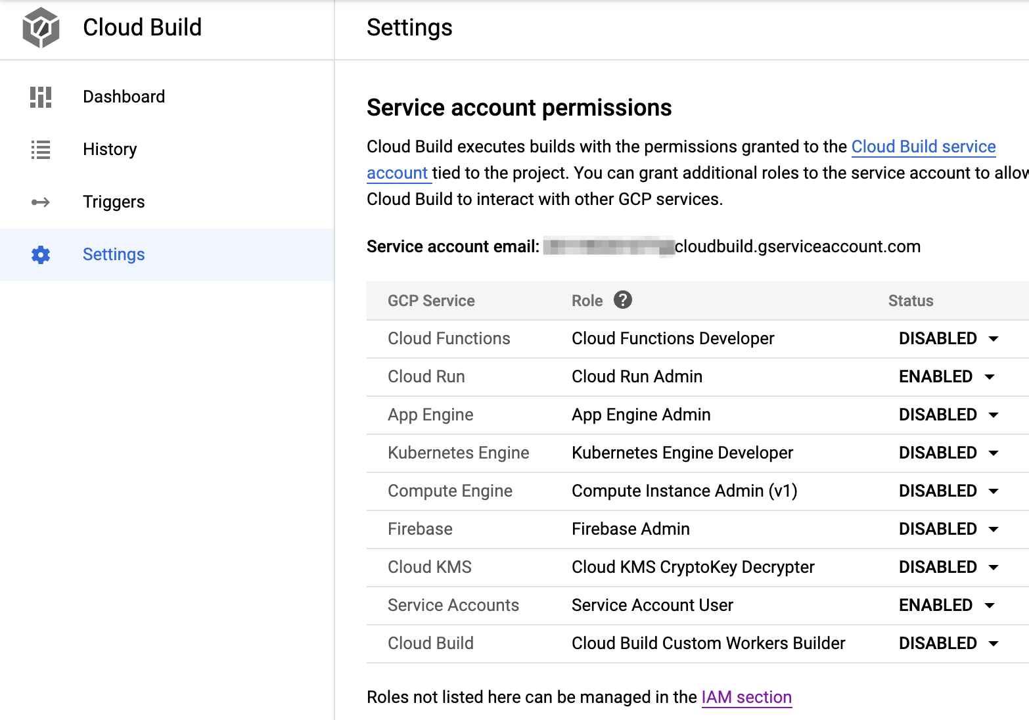Click the cloudbuild.gserviceaccount.com email text
This screenshot has height=720, width=1029.
click(798, 246)
